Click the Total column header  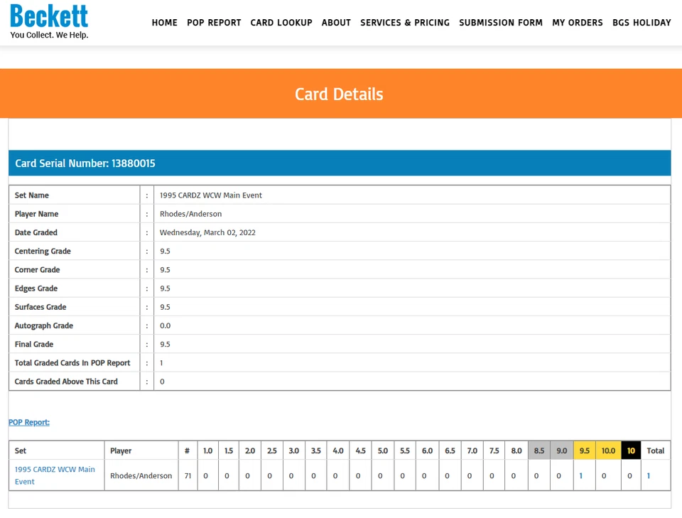[x=656, y=450]
